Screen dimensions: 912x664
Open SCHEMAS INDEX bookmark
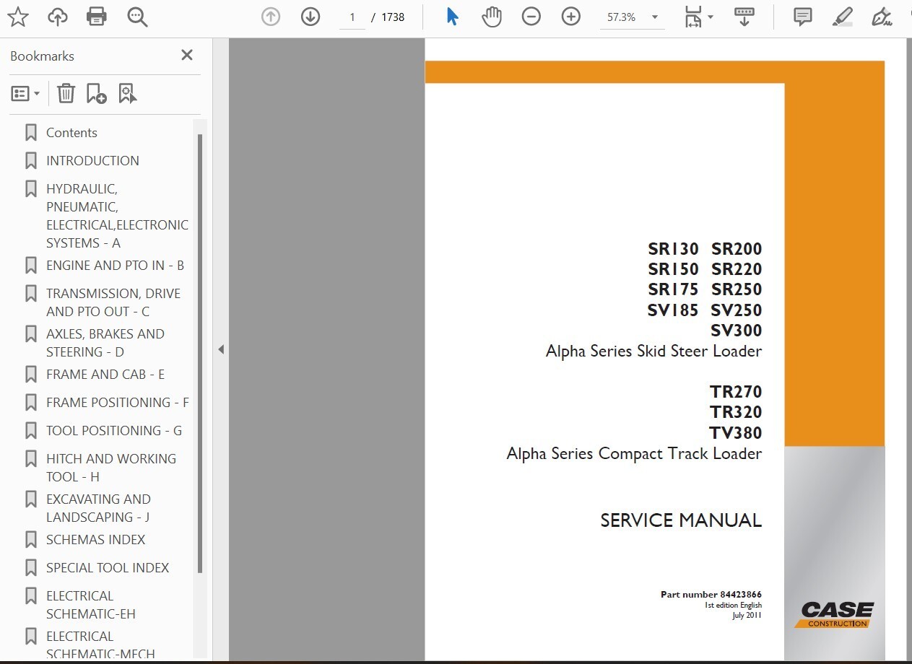[x=95, y=539]
